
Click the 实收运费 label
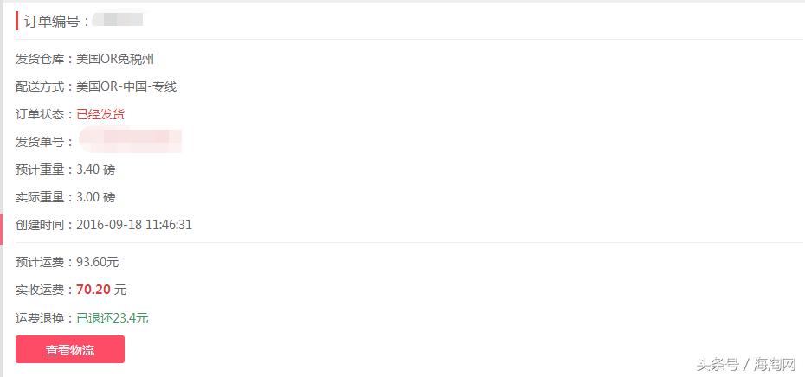[45, 290]
